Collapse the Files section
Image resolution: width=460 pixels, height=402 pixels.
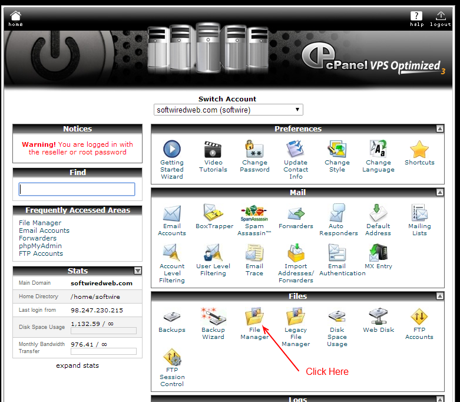tap(440, 296)
